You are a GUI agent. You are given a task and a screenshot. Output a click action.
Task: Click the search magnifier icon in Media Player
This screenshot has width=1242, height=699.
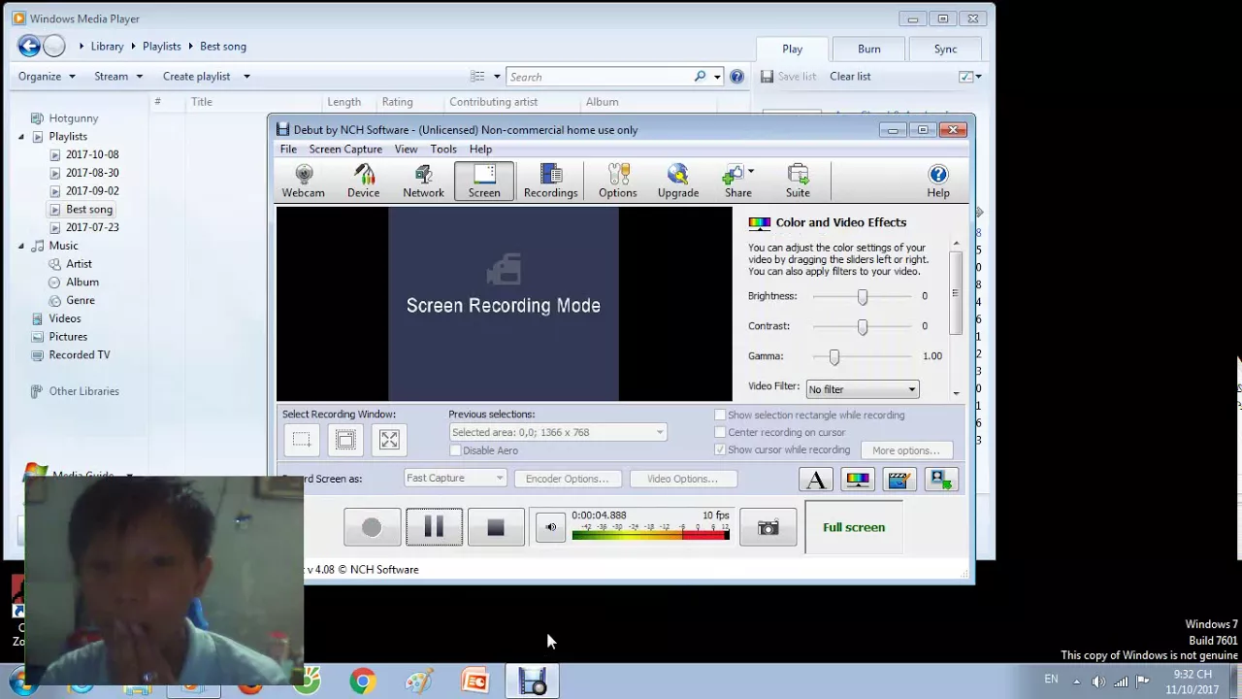(701, 77)
